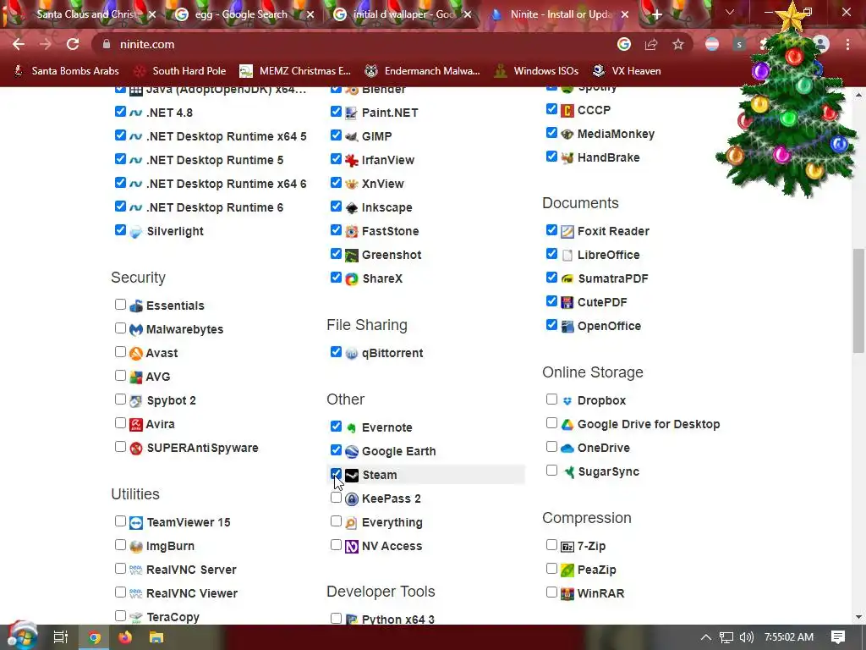866x650 pixels.
Task: Click the Google Drive for Desktop icon
Action: (567, 425)
